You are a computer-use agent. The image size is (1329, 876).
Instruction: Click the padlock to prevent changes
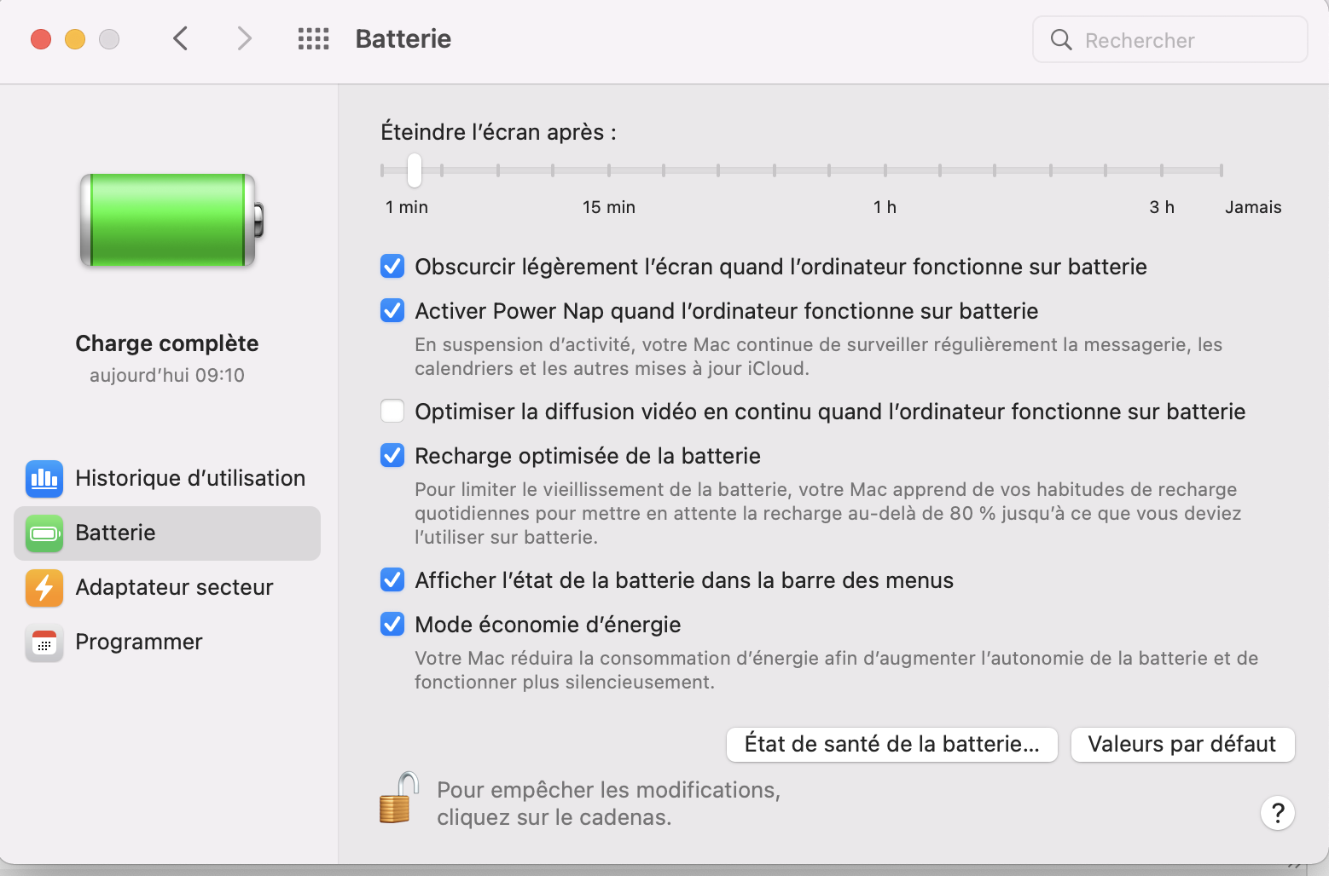(x=398, y=798)
